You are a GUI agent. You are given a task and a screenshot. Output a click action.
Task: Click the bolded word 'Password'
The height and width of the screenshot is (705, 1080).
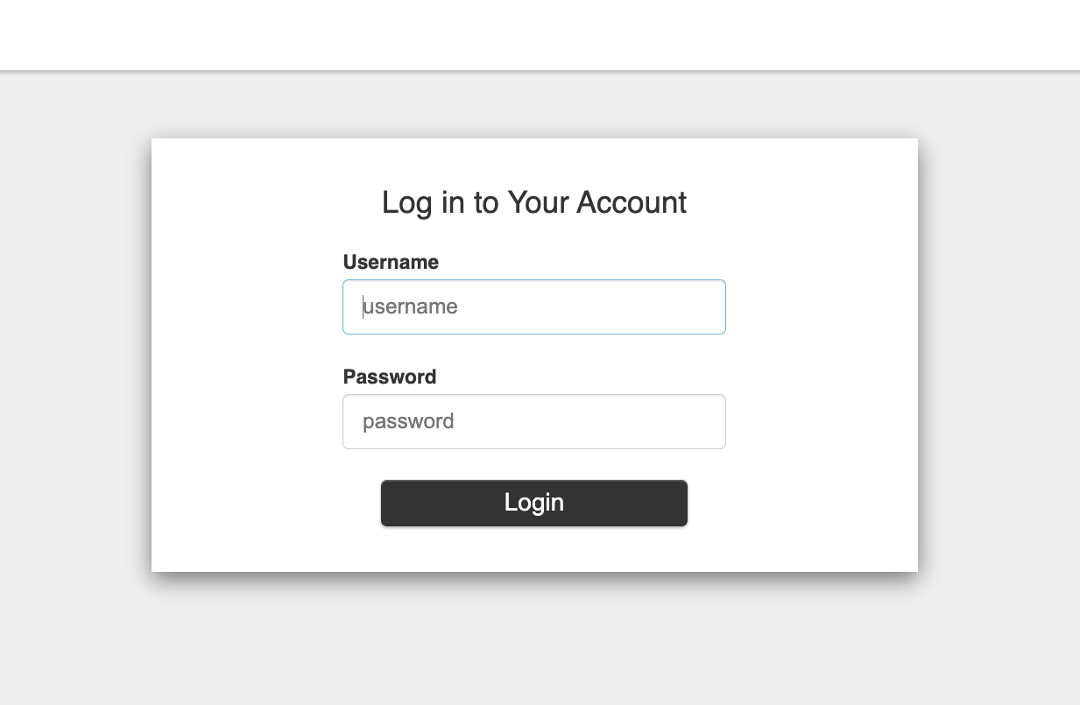pyautogui.click(x=390, y=377)
